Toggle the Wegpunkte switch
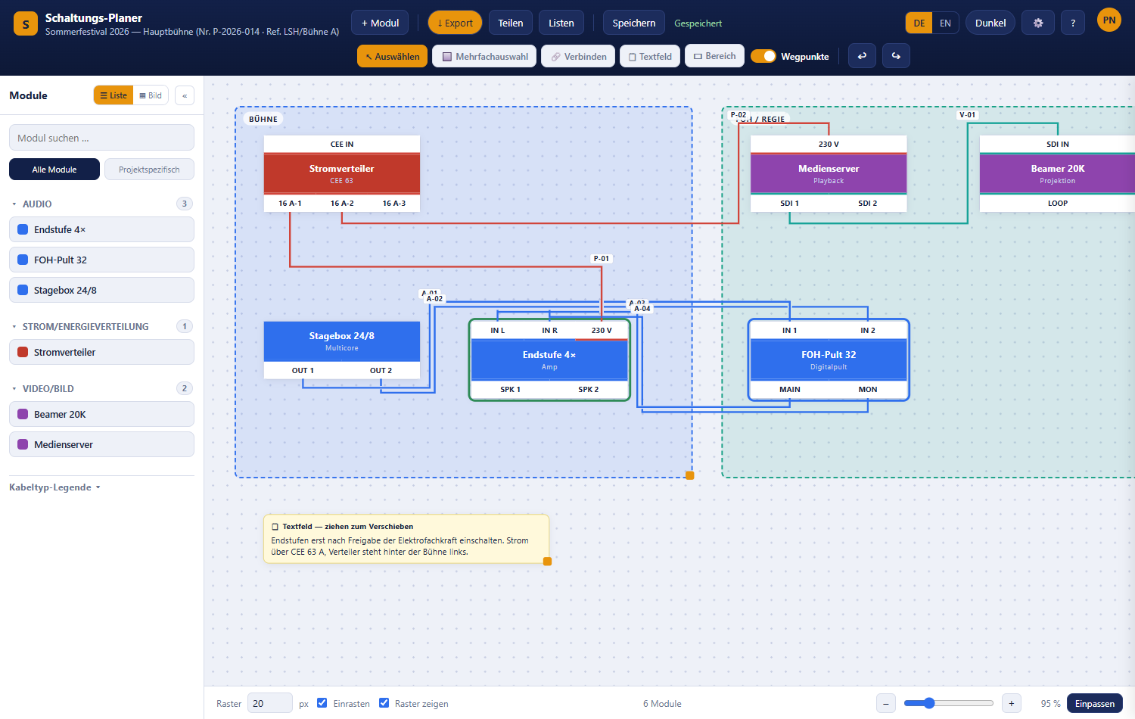The height and width of the screenshot is (719, 1135). [763, 56]
